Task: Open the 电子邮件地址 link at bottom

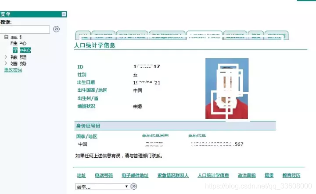Action: [135, 176]
